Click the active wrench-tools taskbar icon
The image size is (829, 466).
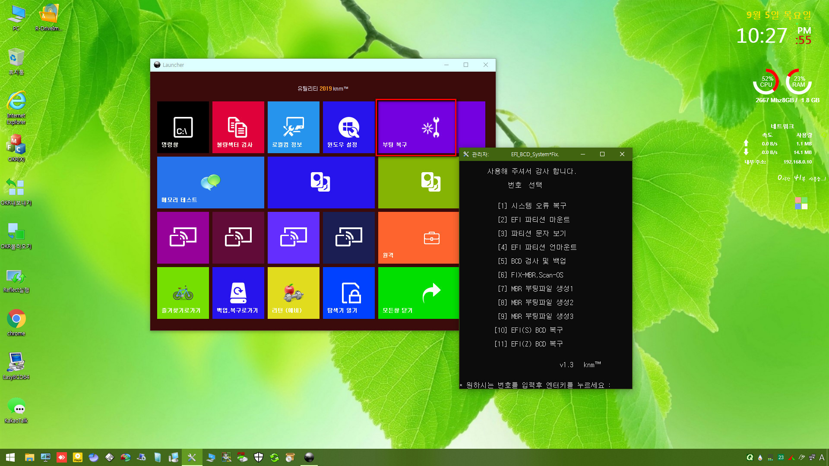click(x=192, y=457)
